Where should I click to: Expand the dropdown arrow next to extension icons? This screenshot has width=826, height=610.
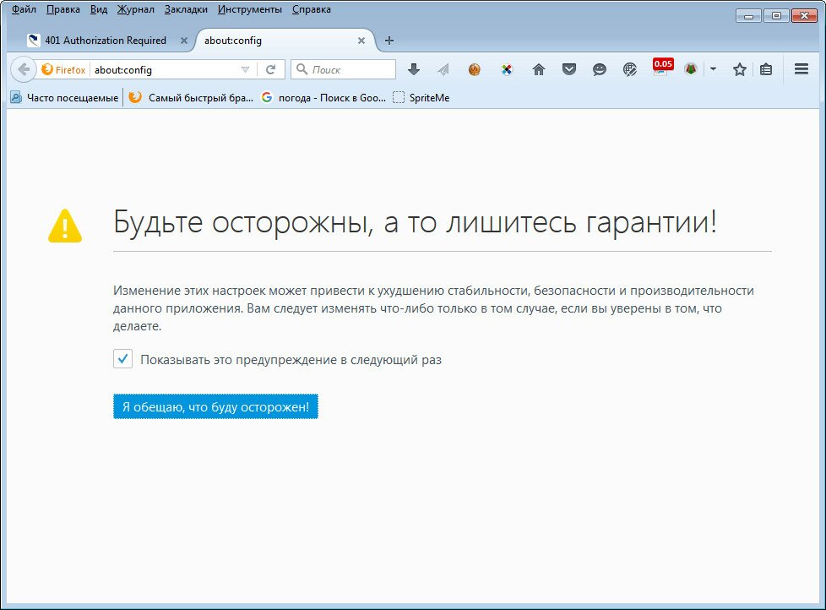(712, 70)
